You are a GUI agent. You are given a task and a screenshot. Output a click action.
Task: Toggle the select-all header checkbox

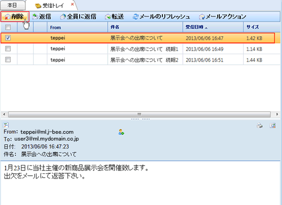pyautogui.click(x=8, y=27)
